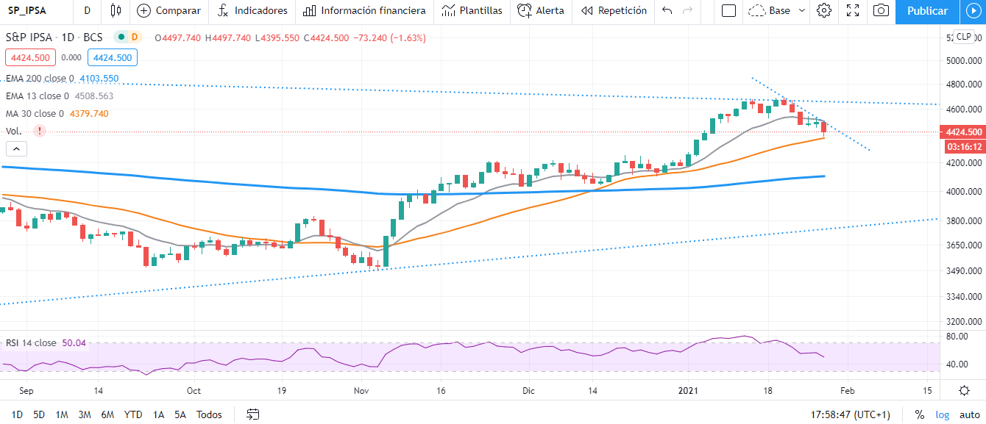
Task: Open the D time interval dropdown
Action: click(x=88, y=11)
